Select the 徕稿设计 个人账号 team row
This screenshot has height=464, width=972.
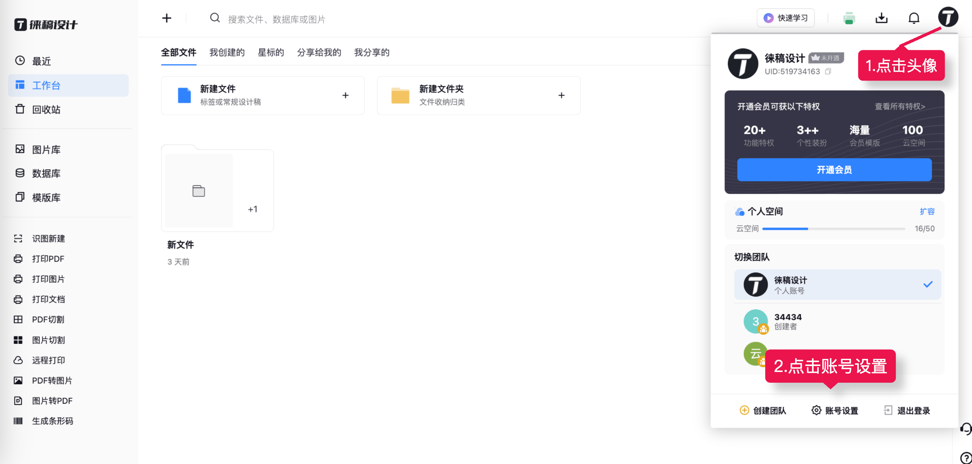tap(837, 285)
